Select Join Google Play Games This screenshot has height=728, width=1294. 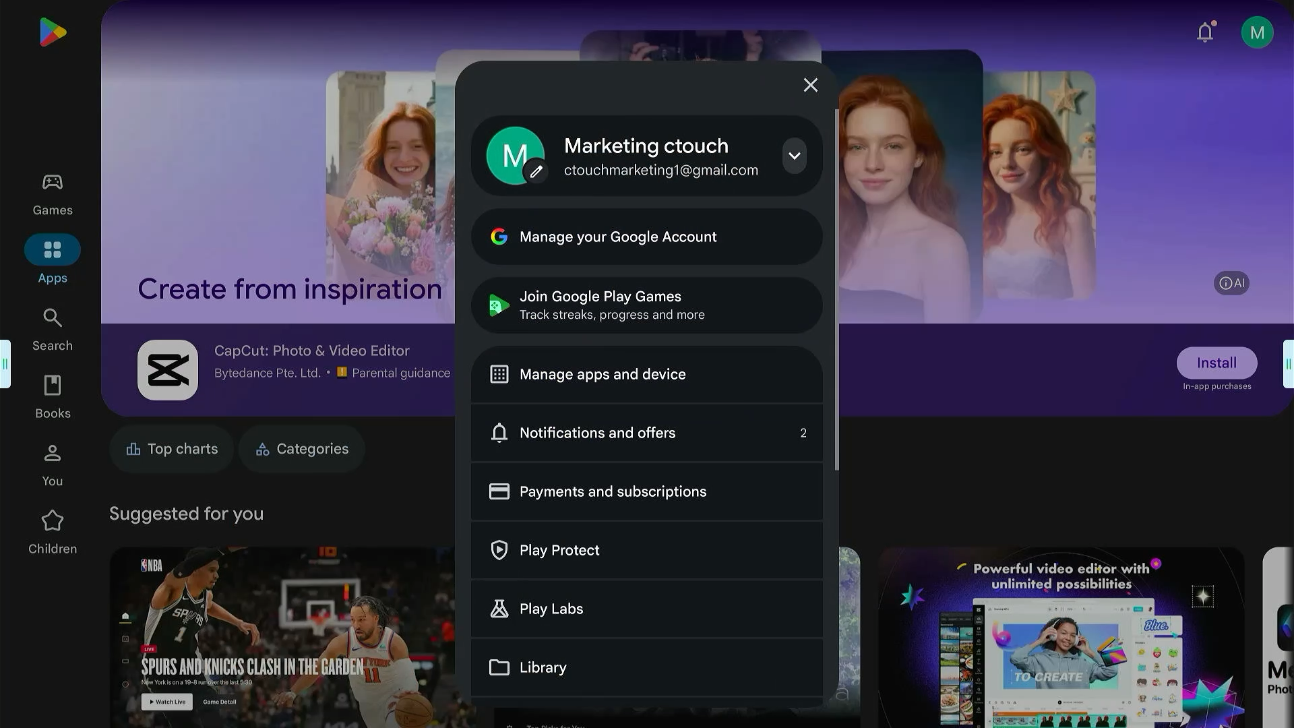[x=646, y=305]
